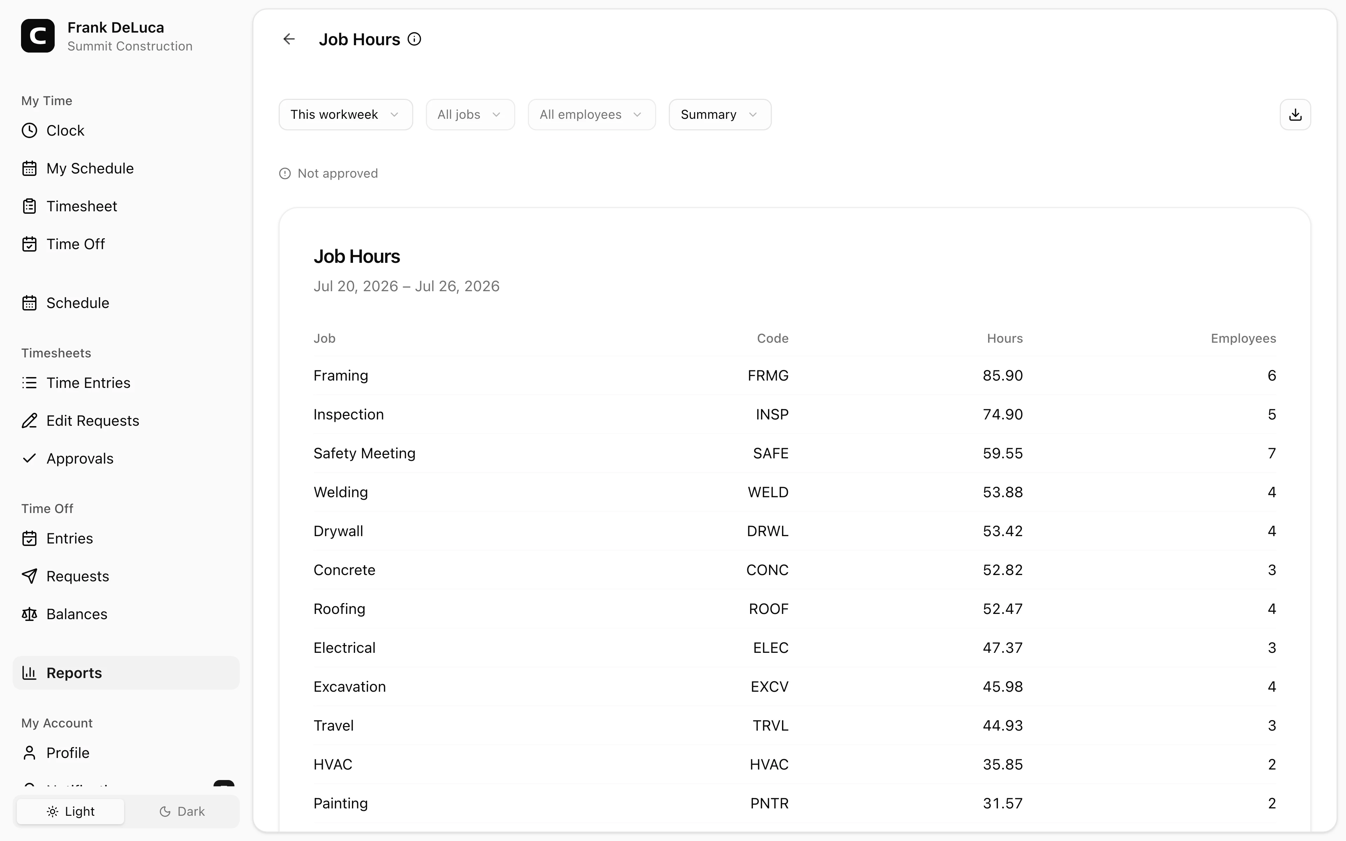The width and height of the screenshot is (1346, 841).
Task: Click the WELD code cell
Action: coord(768,493)
